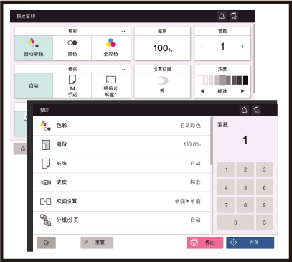Open job status icon in 快速复印 header
Image resolution: width=292 pixels, height=262 pixels.
tap(234, 17)
